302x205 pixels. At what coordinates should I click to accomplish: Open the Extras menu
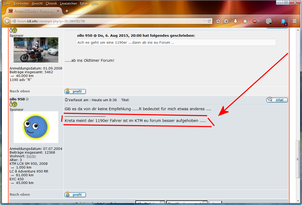coord(84,3)
